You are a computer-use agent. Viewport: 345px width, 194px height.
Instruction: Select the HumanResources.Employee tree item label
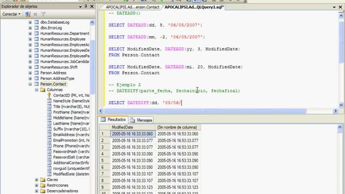tap(63, 39)
